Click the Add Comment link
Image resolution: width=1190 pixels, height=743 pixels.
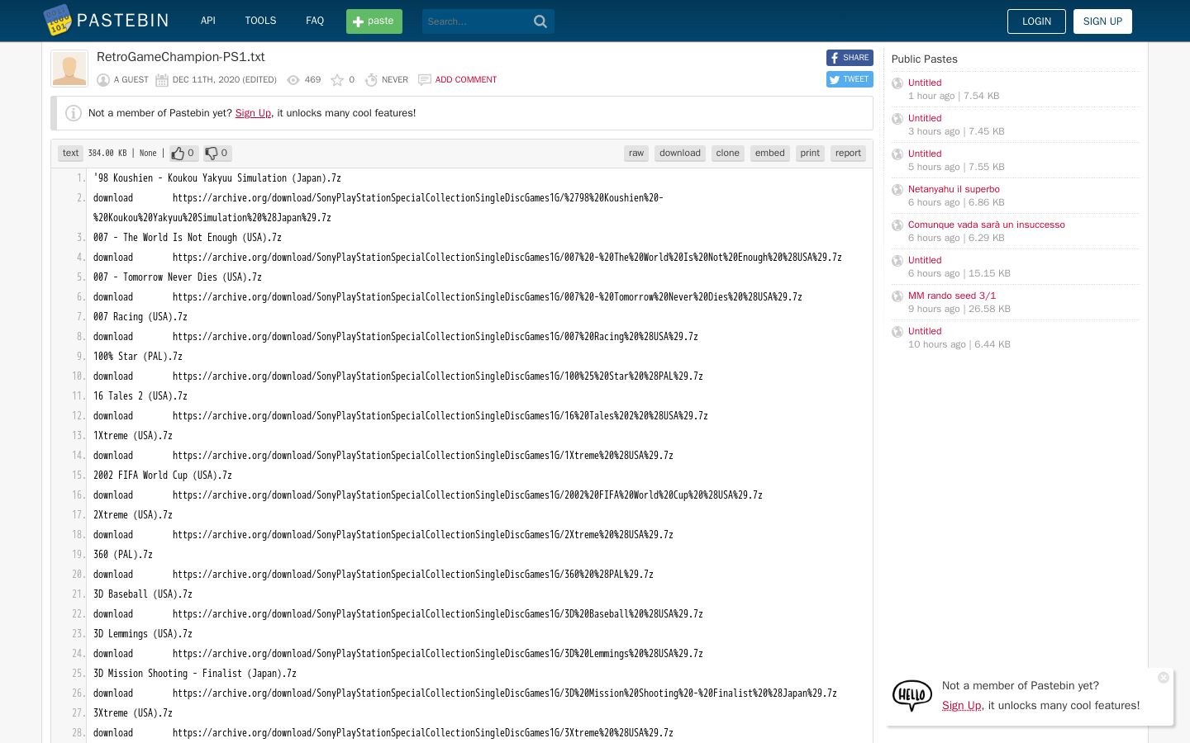point(466,80)
